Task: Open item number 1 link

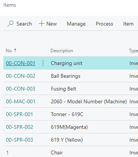Action: (7, 152)
